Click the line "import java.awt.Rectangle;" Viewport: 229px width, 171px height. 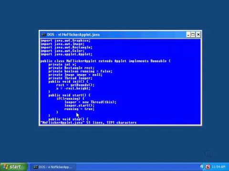(66, 47)
